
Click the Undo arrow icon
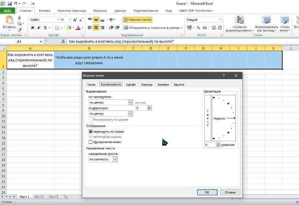click(x=15, y=3)
